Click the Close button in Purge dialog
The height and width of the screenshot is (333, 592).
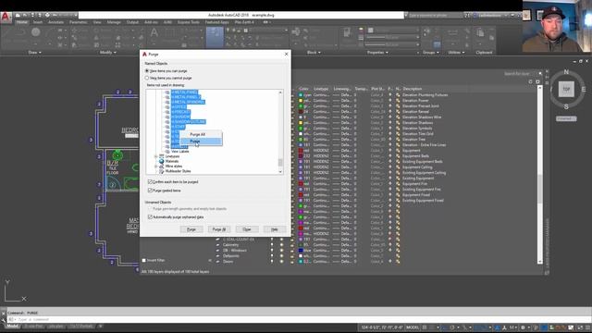point(247,229)
